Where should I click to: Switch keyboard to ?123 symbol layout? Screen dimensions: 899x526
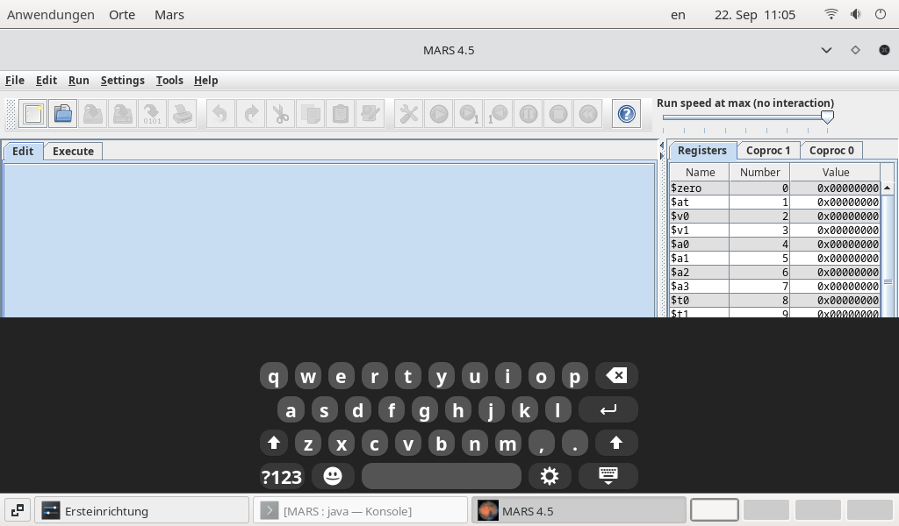pos(281,476)
